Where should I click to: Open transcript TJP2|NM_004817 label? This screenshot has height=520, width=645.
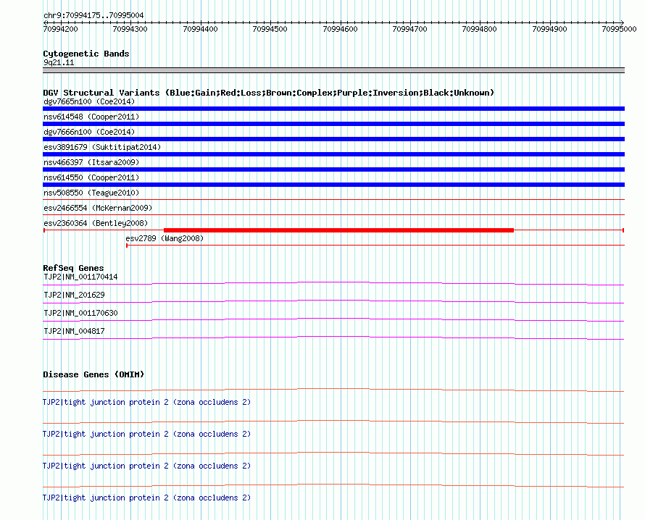74,331
